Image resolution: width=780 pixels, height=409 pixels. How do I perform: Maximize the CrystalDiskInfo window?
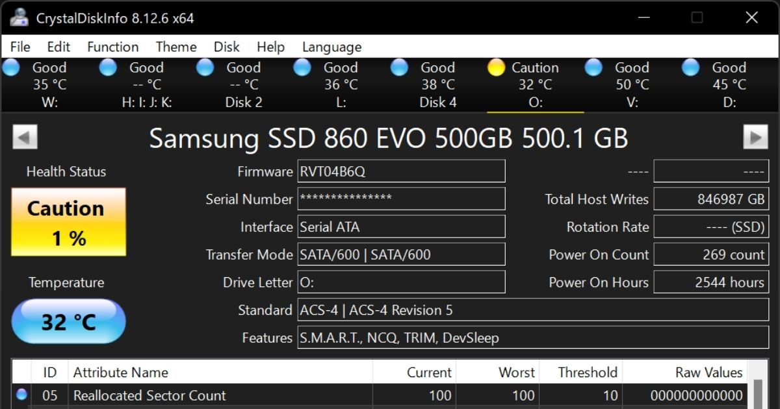pos(697,18)
